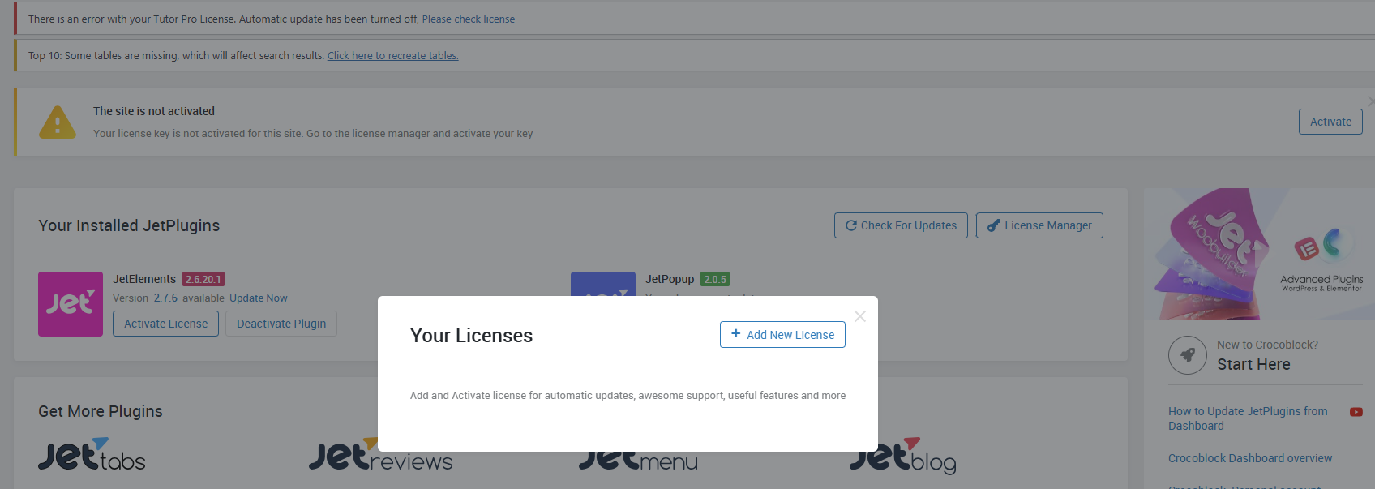Open the License Manager
This screenshot has height=489, width=1375.
pyautogui.click(x=1039, y=225)
